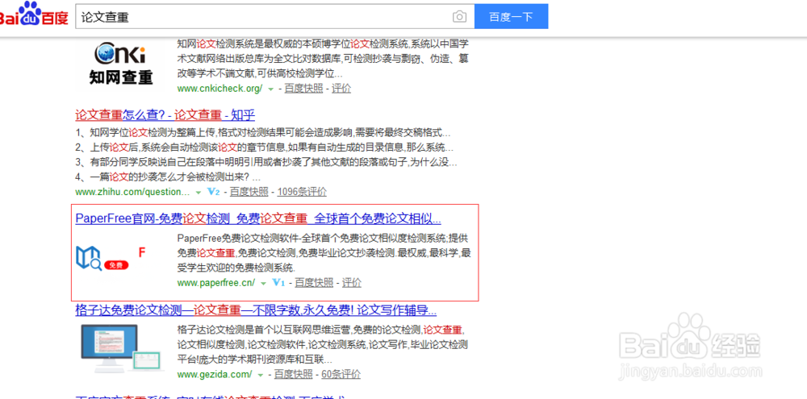This screenshot has height=399, width=807.
Task: Expand dropdown arrow beside gezida.com URL
Action: tap(261, 375)
